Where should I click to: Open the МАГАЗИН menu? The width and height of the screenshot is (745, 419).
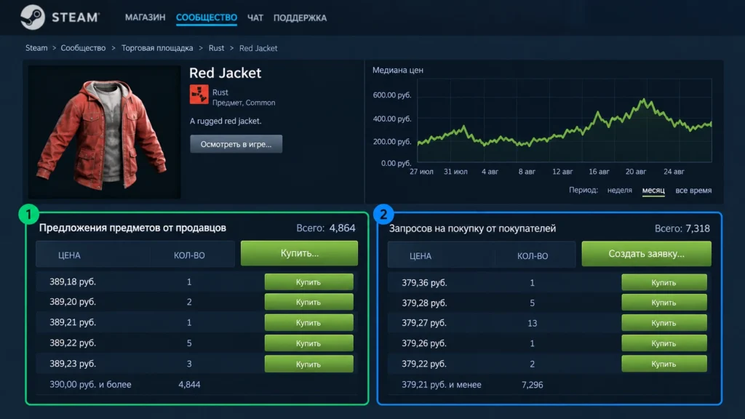click(x=145, y=17)
